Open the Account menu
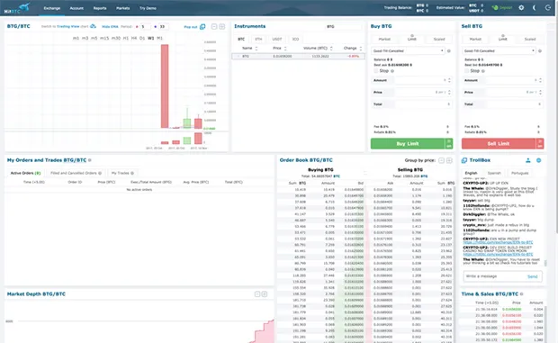558x343 pixels. click(x=76, y=8)
